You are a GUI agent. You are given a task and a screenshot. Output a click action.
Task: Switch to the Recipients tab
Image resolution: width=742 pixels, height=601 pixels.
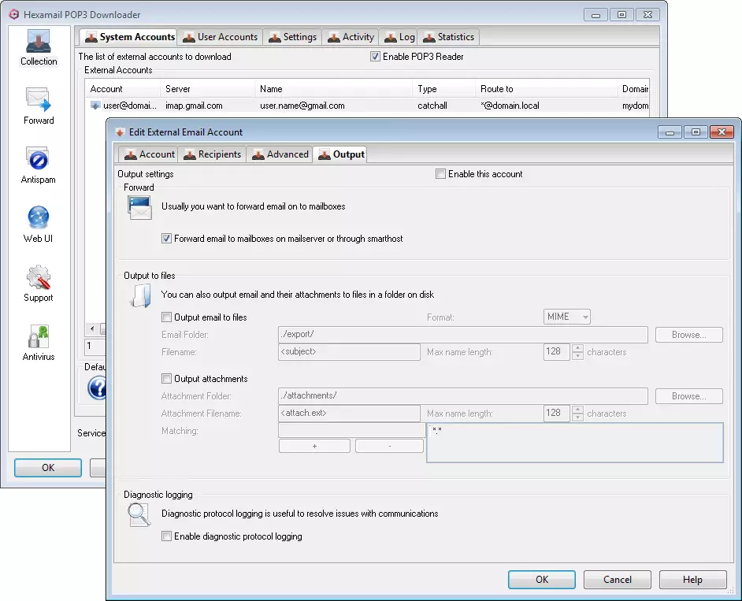[212, 154]
